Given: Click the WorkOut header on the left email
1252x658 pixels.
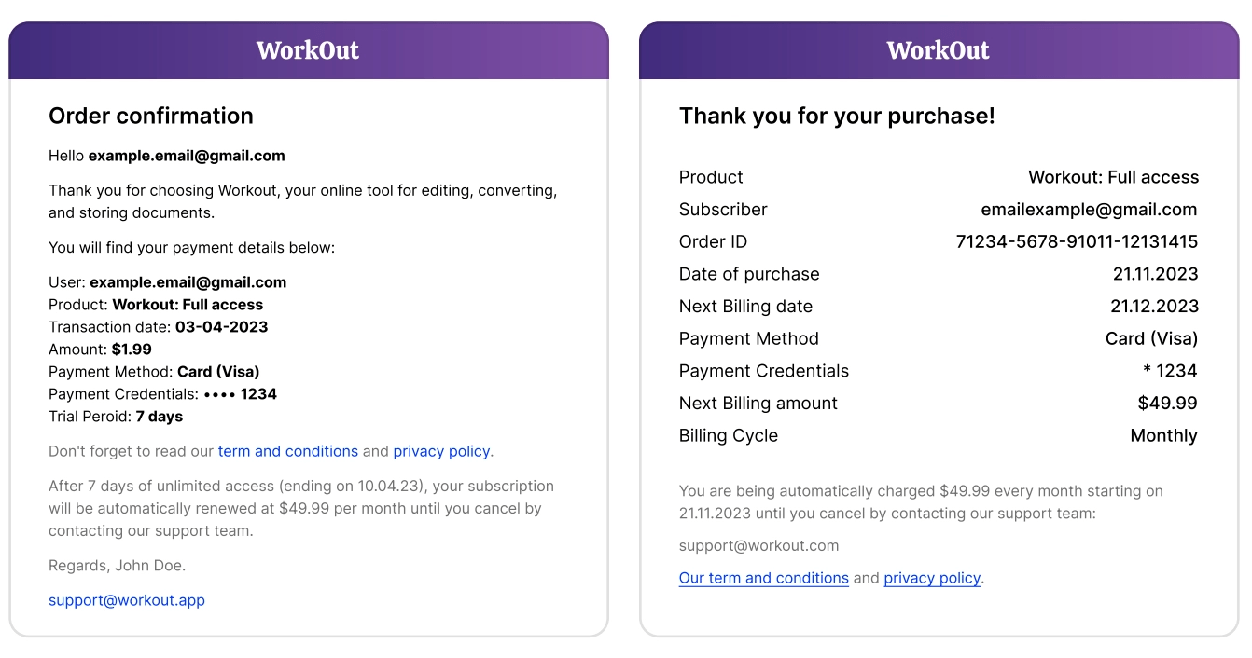Looking at the screenshot, I should click(x=308, y=50).
